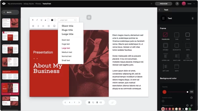Open the first slide thumbnail
This screenshot has height=111, width=198.
pos(10,23)
